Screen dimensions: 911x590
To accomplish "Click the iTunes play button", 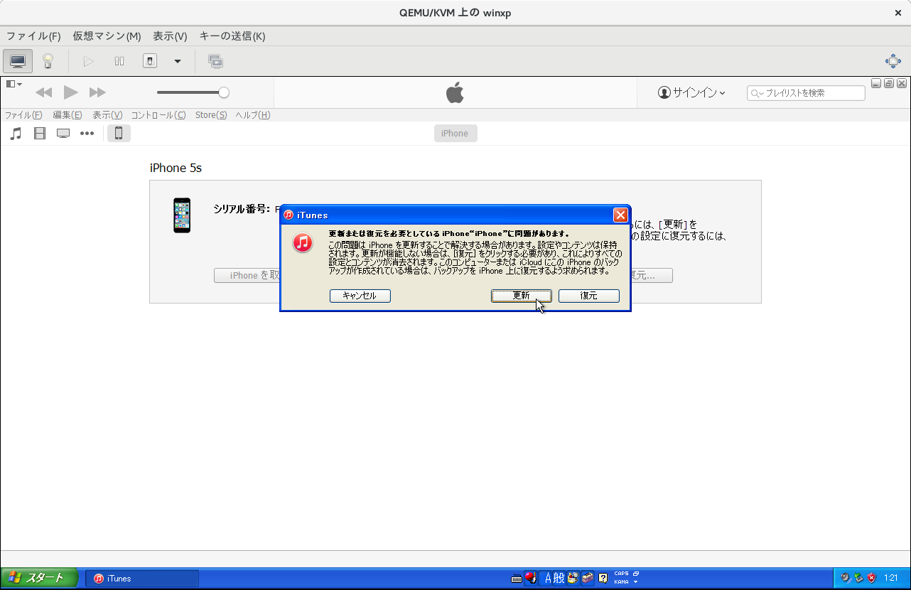I will point(70,92).
